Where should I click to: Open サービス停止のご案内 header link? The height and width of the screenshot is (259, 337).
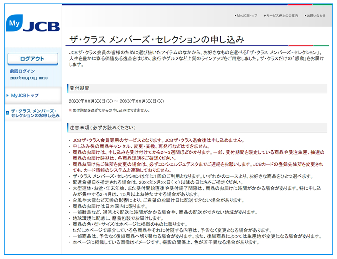[x=282, y=16]
